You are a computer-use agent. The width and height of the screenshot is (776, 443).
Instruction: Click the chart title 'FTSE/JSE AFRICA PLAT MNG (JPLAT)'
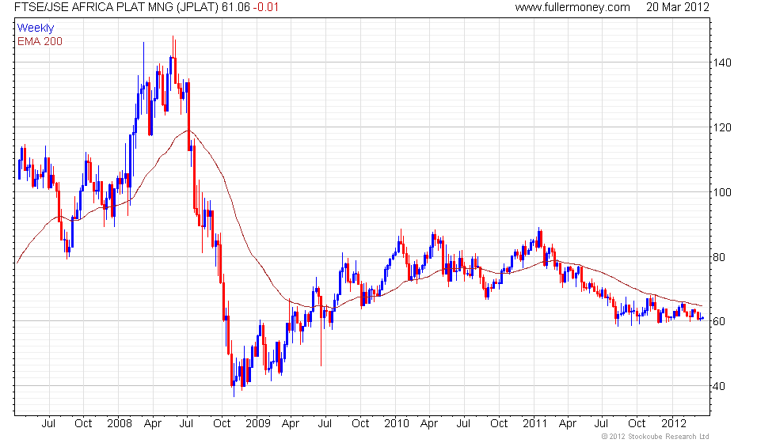(x=116, y=7)
